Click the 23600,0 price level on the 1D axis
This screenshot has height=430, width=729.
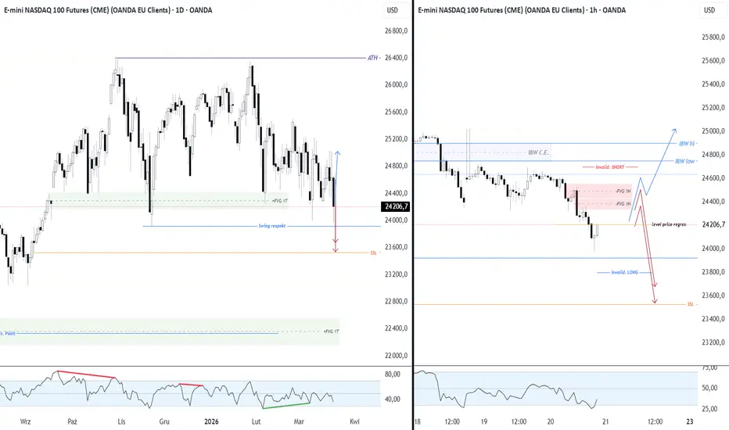[396, 247]
